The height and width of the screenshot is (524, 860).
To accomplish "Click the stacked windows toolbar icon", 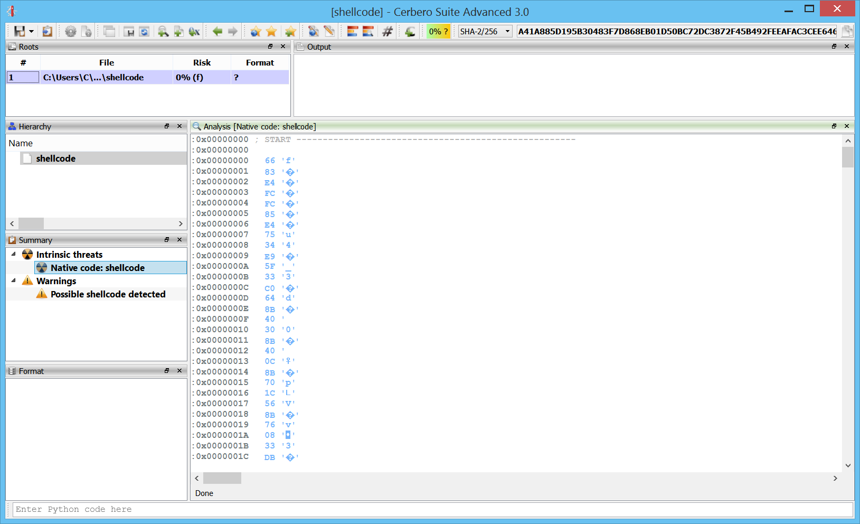I will [x=109, y=32].
